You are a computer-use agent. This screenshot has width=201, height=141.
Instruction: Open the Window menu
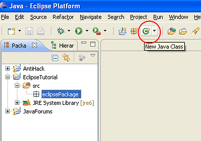(x=179, y=17)
